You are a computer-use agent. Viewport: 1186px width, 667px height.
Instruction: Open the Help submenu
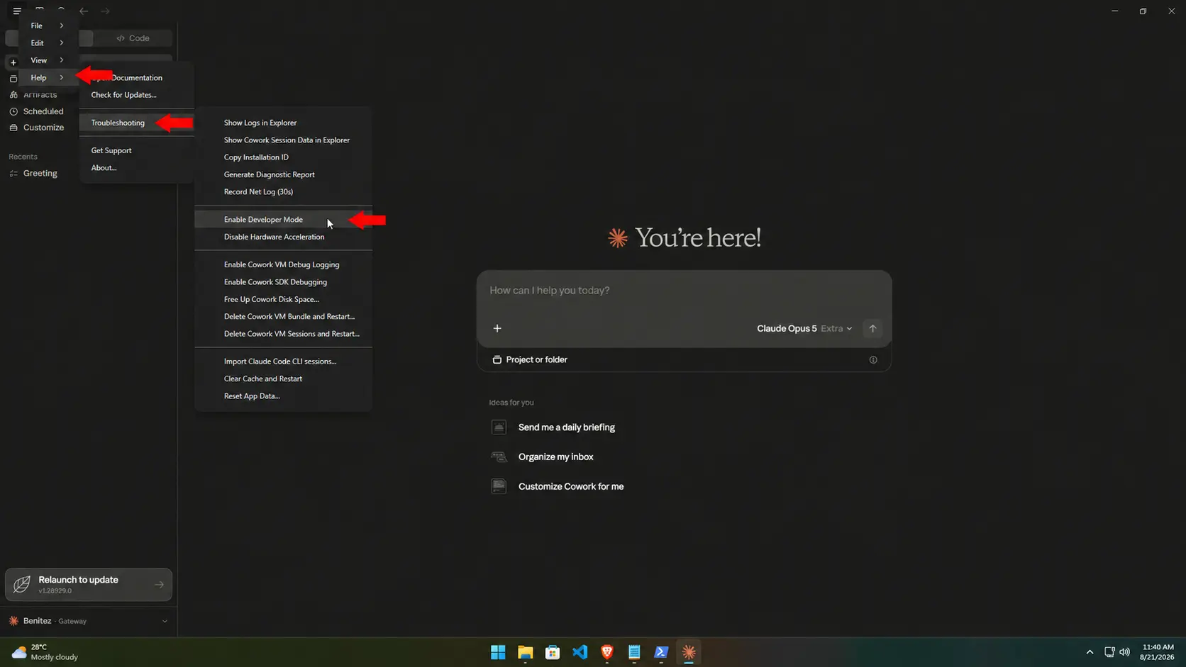click(48, 78)
